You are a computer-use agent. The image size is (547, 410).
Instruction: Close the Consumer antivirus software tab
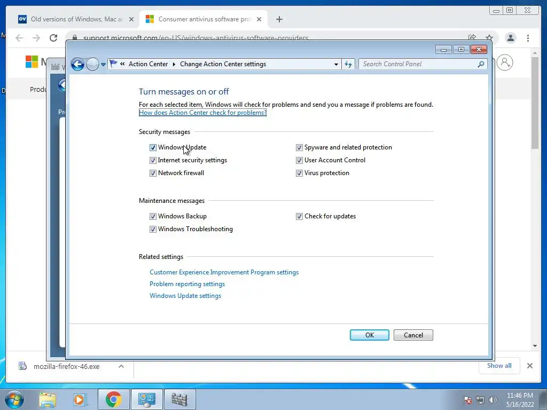click(259, 19)
